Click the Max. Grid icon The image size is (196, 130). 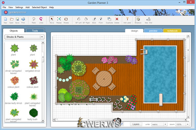[x=149, y=20]
